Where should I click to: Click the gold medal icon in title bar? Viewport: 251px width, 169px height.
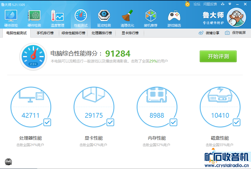click(x=188, y=4)
